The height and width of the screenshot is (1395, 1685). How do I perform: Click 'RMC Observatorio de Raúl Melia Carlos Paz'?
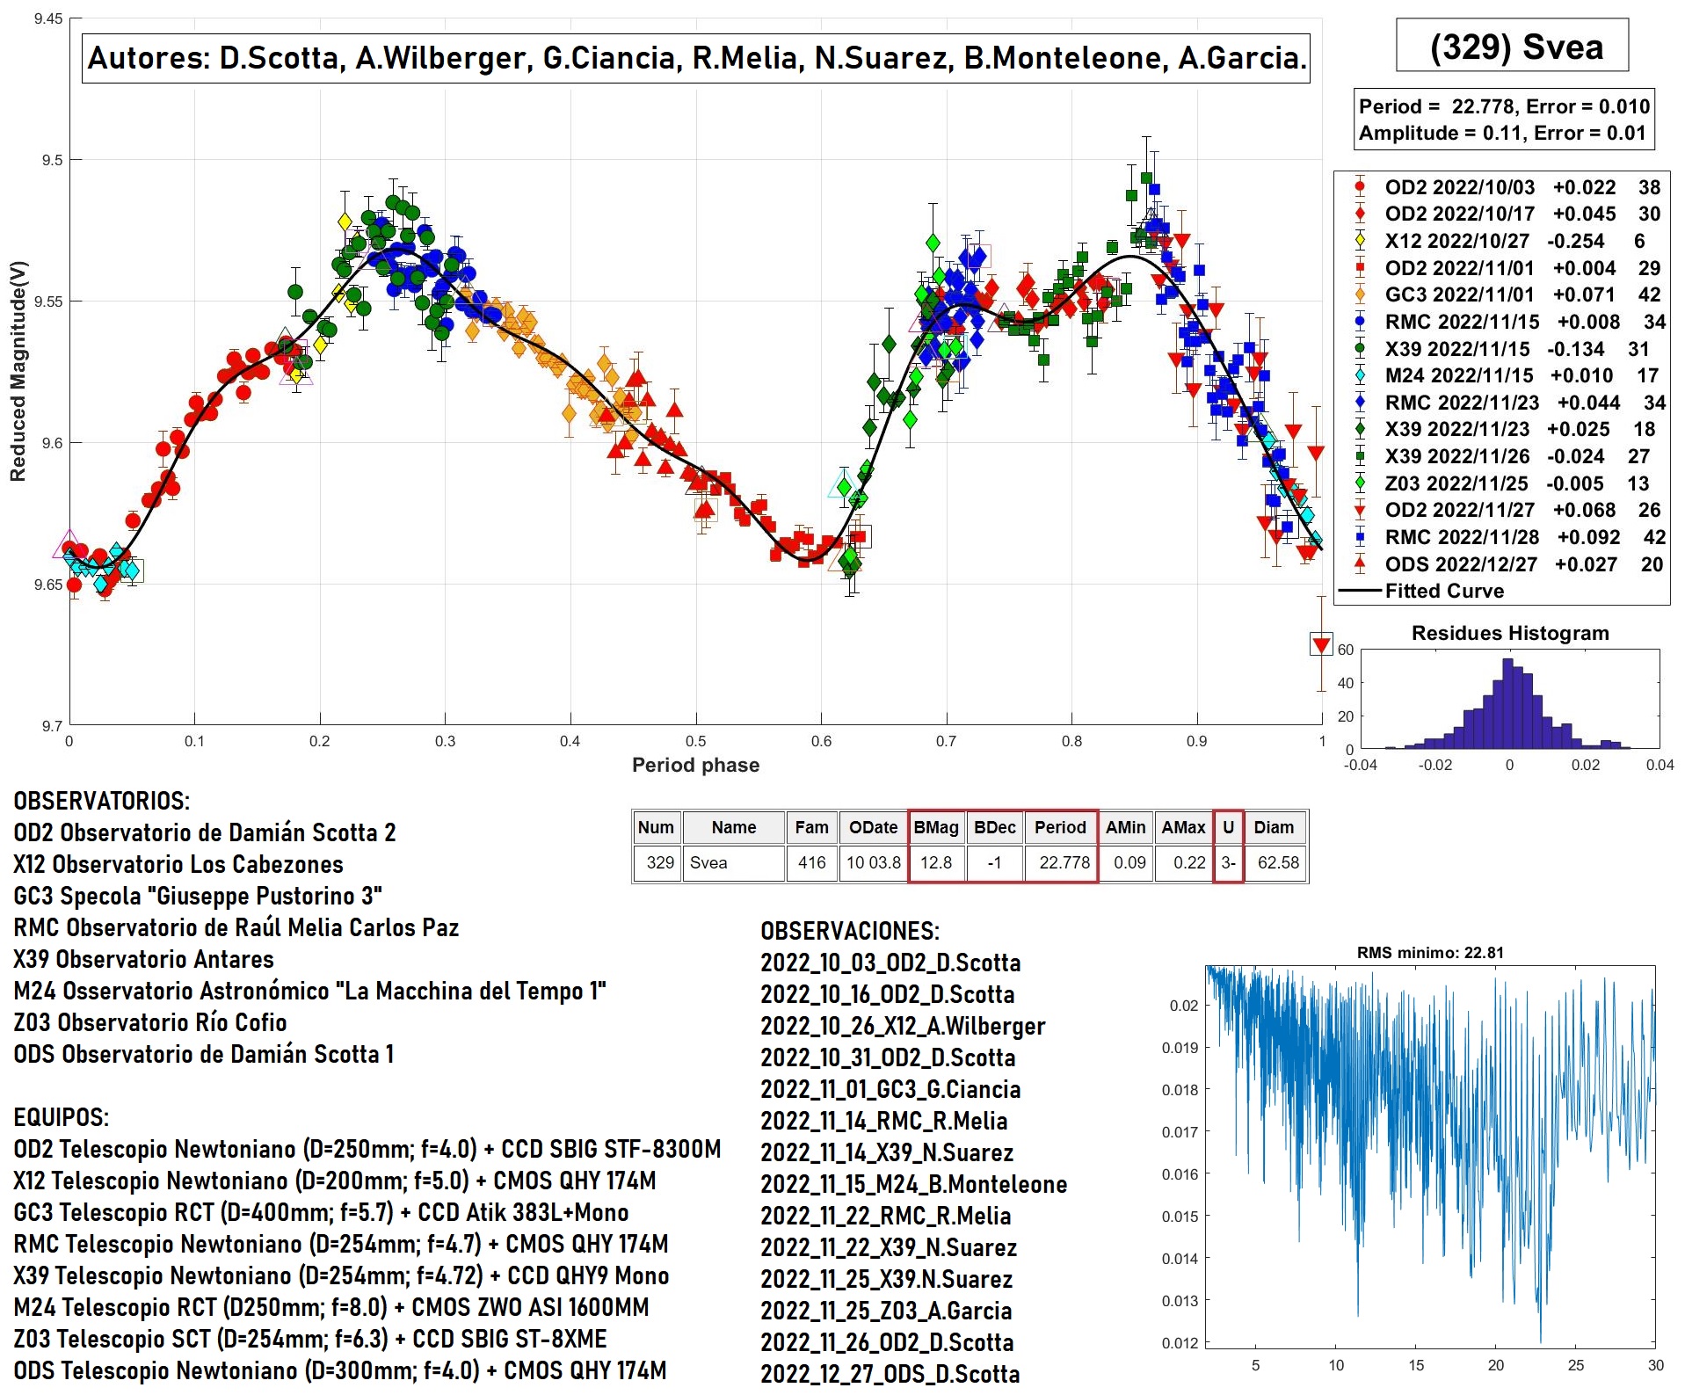[x=236, y=927]
